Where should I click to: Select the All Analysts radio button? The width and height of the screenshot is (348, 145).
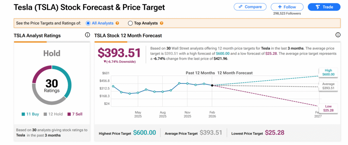(88, 23)
